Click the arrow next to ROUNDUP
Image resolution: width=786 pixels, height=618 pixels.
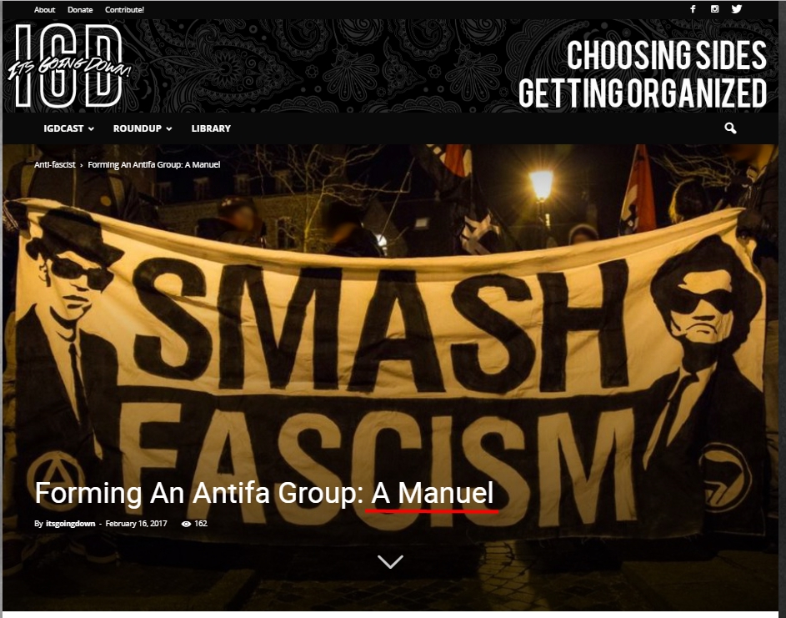(169, 129)
